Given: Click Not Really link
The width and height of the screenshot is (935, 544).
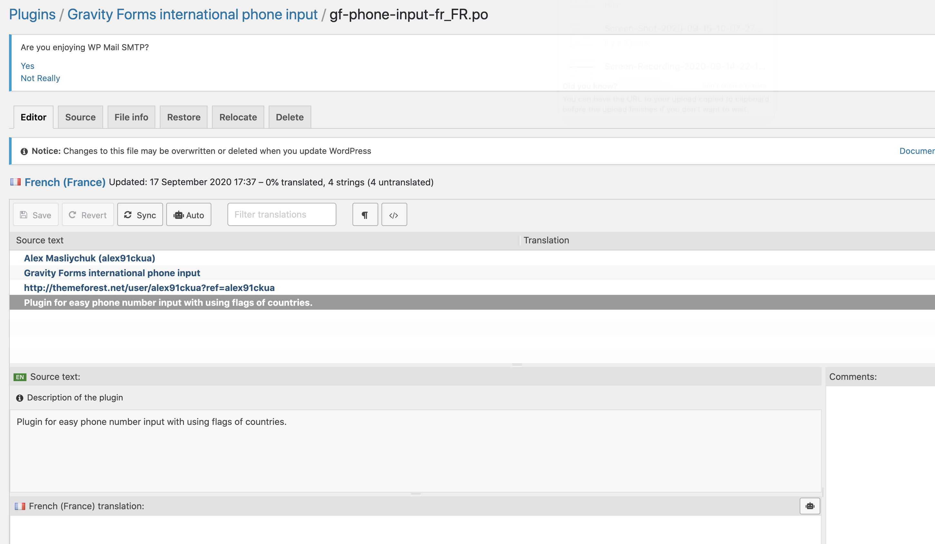Looking at the screenshot, I should [40, 78].
